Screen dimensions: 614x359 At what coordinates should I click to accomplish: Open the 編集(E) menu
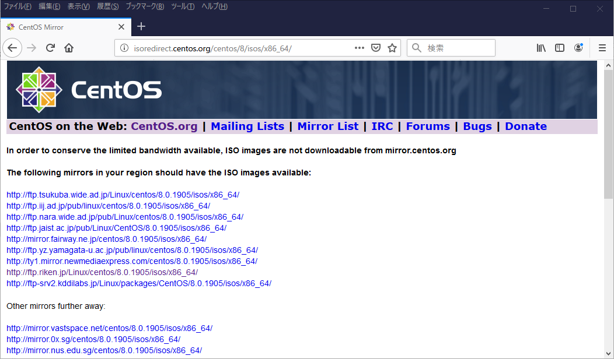click(50, 6)
